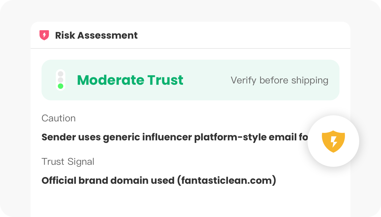Click the Verify before shipping note

(279, 80)
